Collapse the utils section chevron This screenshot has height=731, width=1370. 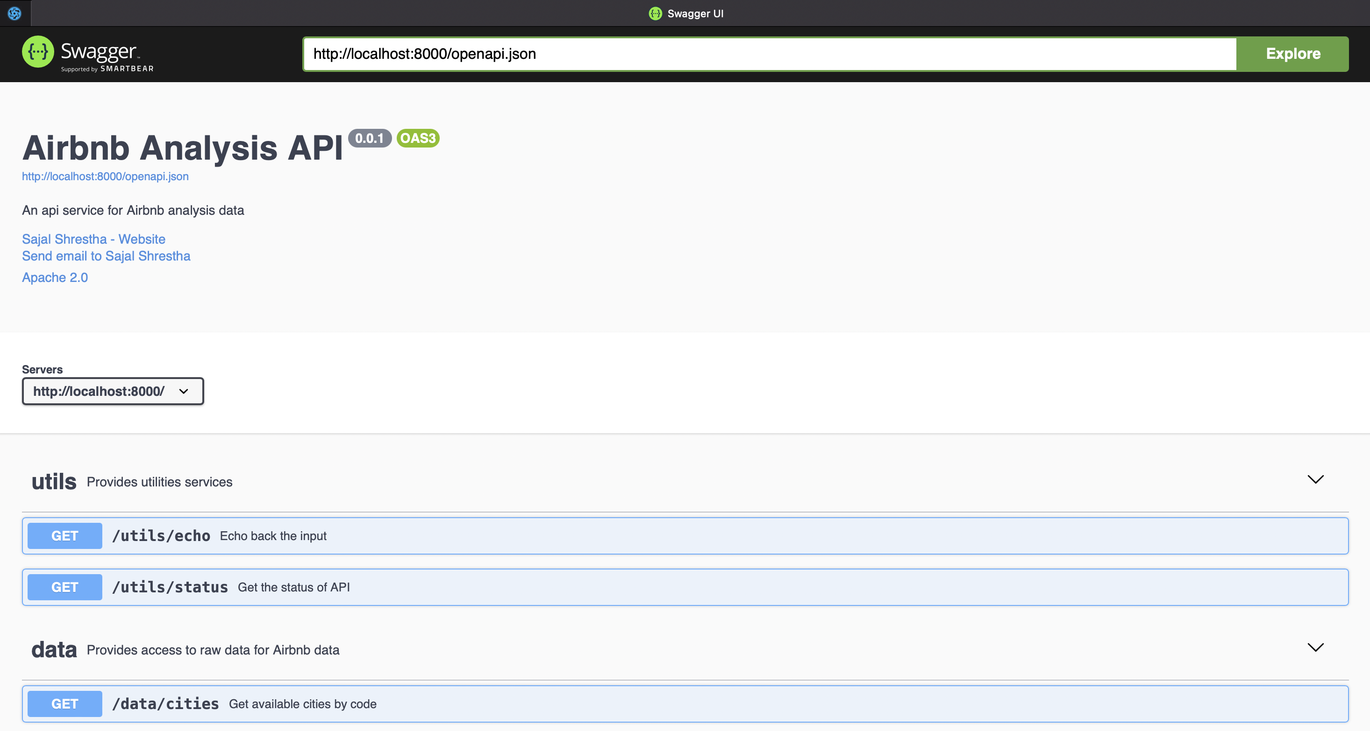tap(1315, 480)
